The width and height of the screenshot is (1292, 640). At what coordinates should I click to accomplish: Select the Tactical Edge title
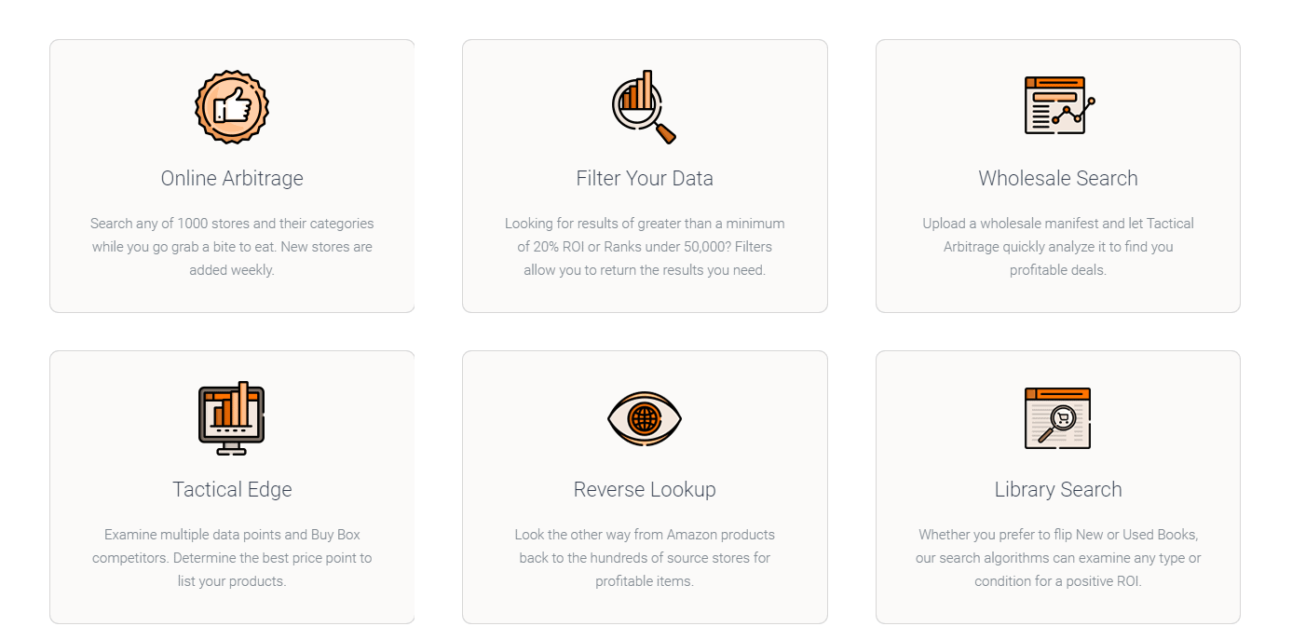pyautogui.click(x=232, y=489)
